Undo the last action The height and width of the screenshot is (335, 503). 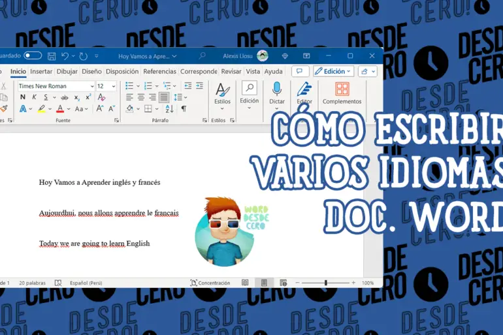(x=65, y=56)
